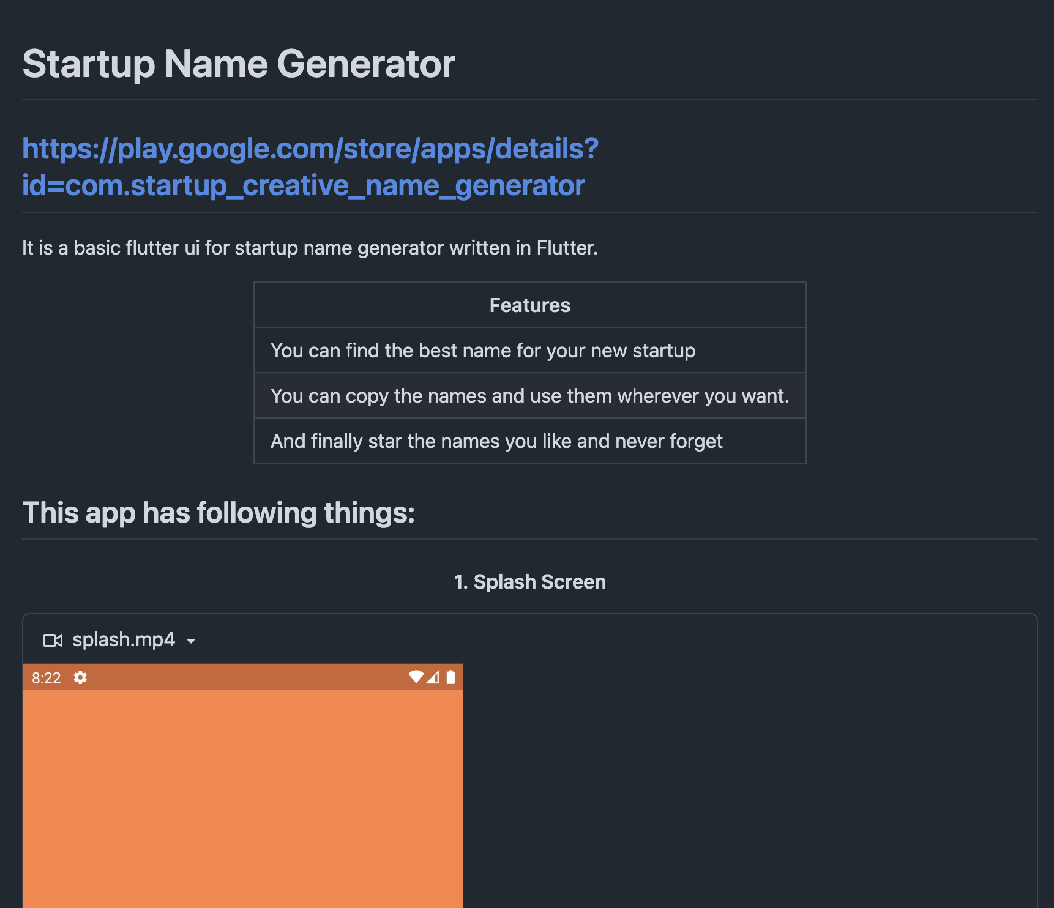Open the play.google.com store link

point(310,149)
